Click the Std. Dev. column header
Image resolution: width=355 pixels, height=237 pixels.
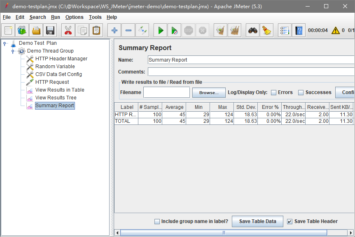(x=246, y=107)
